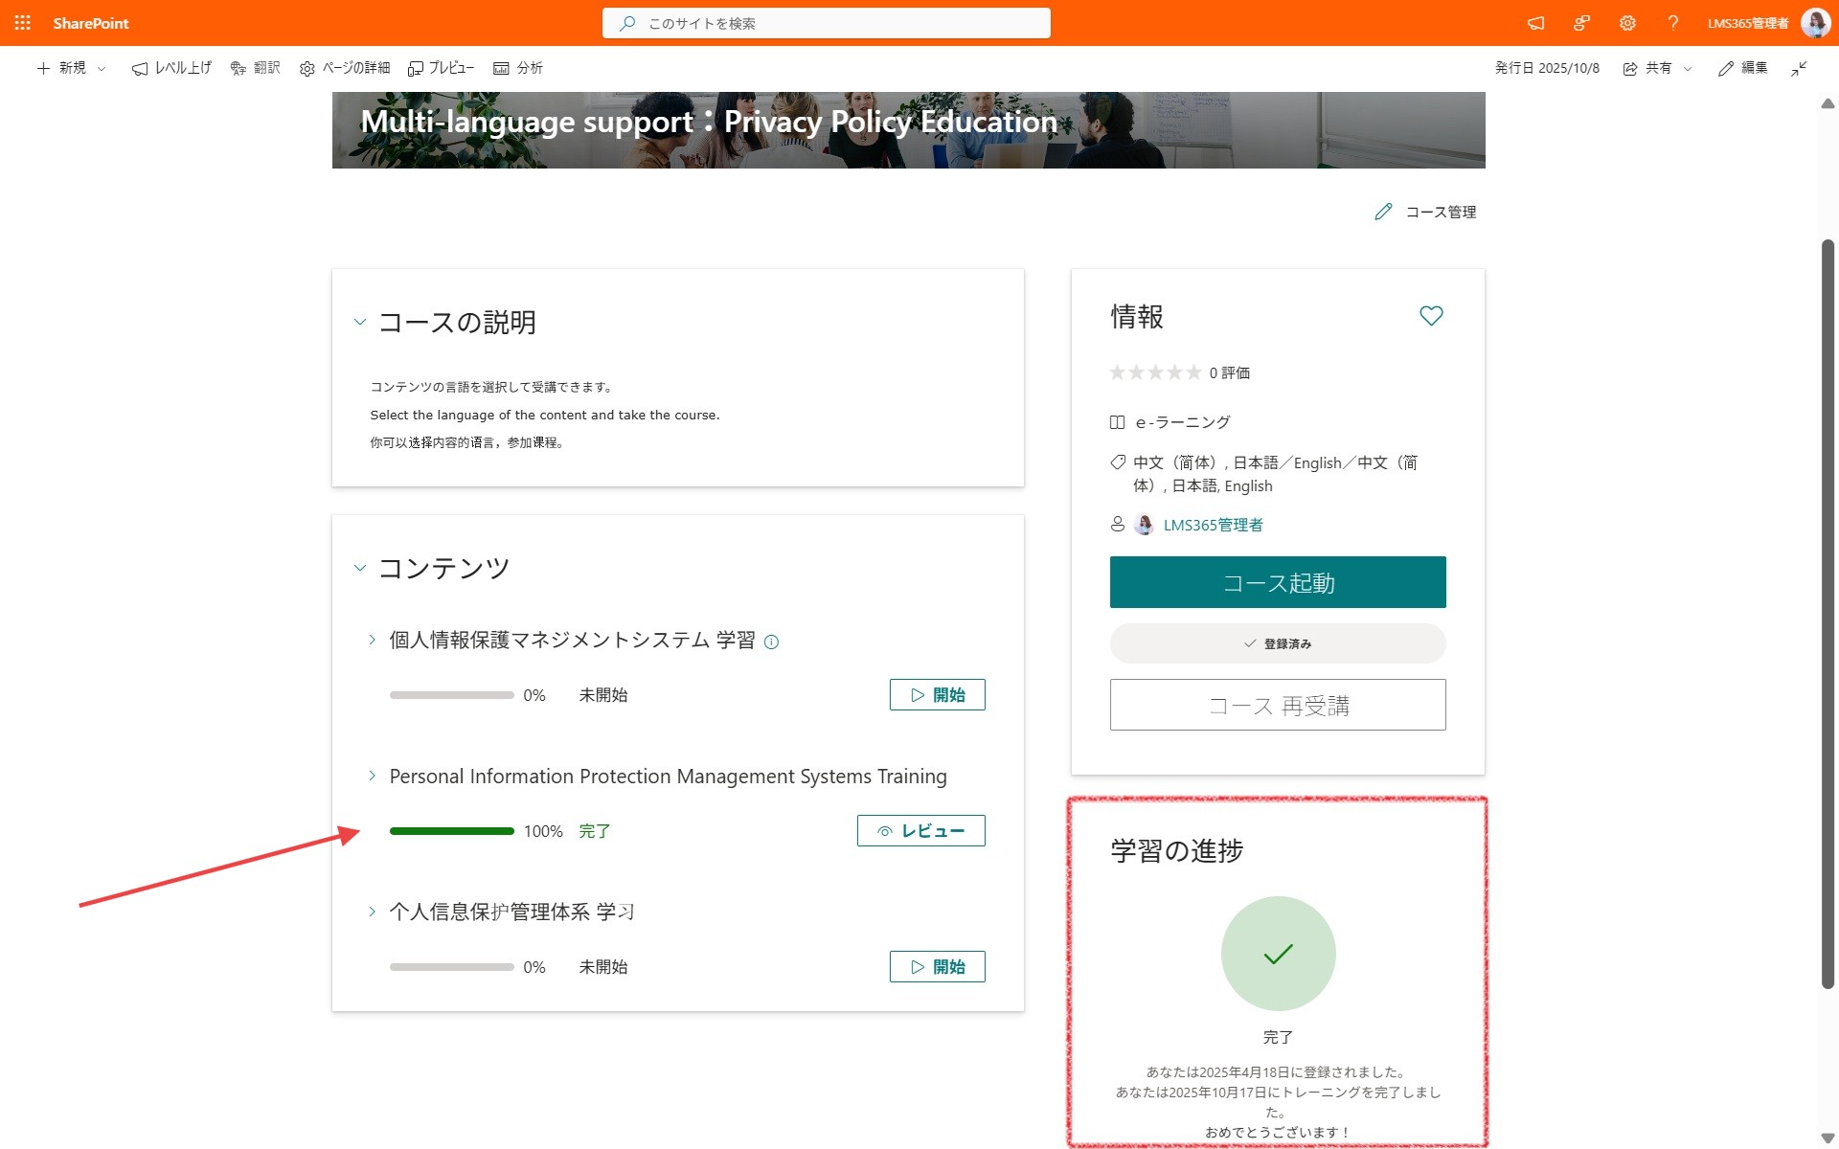The image size is (1839, 1149).
Task: Click the info icon next to 個人情報保護マネジメントシステム 学習
Action: click(x=771, y=642)
